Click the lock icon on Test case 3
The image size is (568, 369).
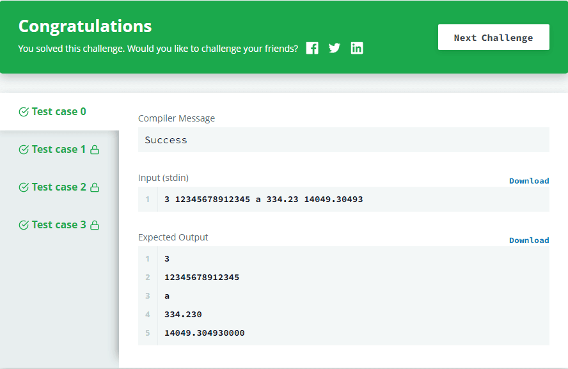coord(95,225)
